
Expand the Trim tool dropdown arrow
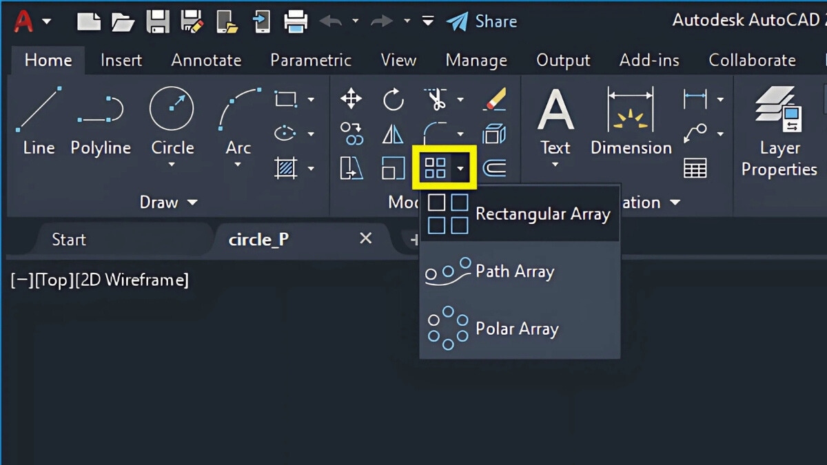[460, 100]
